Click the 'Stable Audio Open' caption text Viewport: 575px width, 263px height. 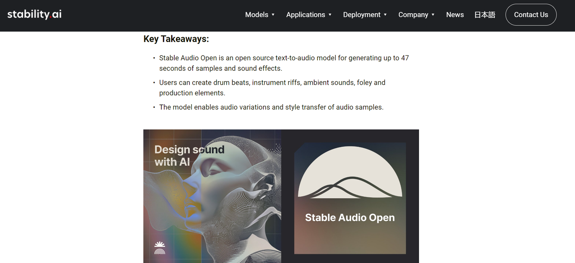click(350, 217)
